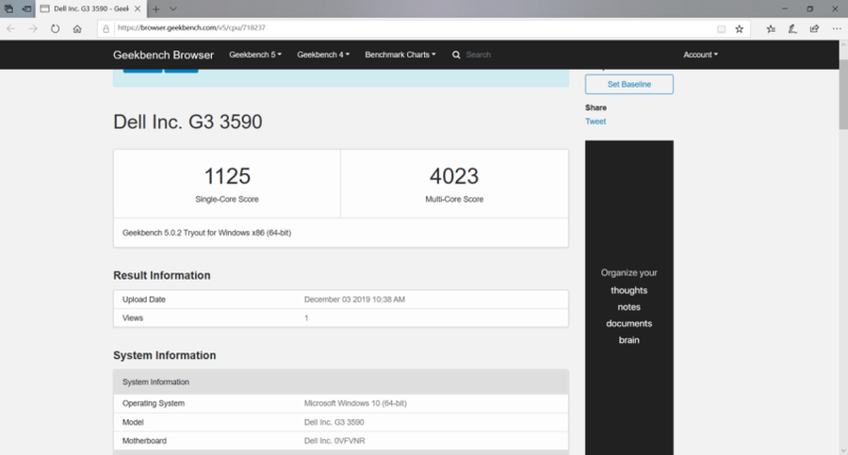This screenshot has width=848, height=455.
Task: Click the Geekbench 5.0.2 Tryout version text
Action: pos(206,233)
